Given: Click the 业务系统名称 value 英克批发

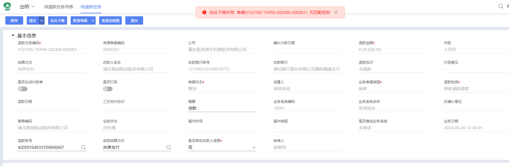Looking at the screenshot, I should (x=367, y=108).
